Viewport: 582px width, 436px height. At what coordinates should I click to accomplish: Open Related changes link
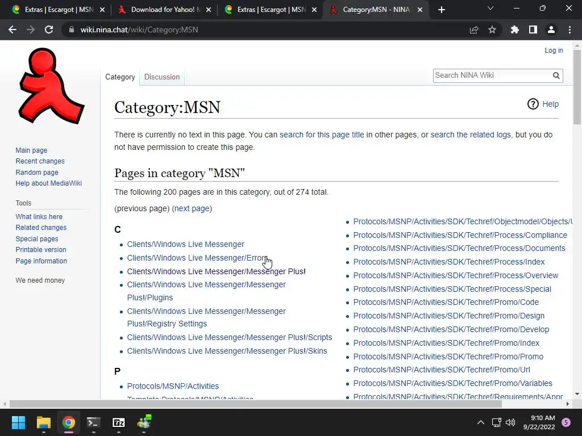[41, 228]
